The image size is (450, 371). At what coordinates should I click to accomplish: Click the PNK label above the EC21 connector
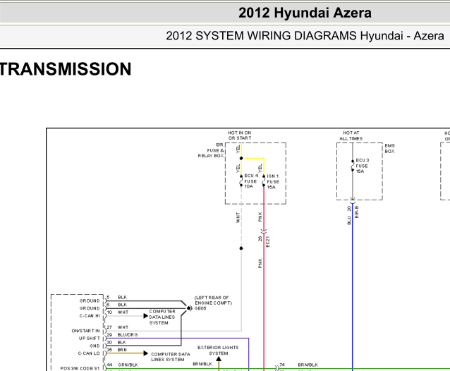260,217
